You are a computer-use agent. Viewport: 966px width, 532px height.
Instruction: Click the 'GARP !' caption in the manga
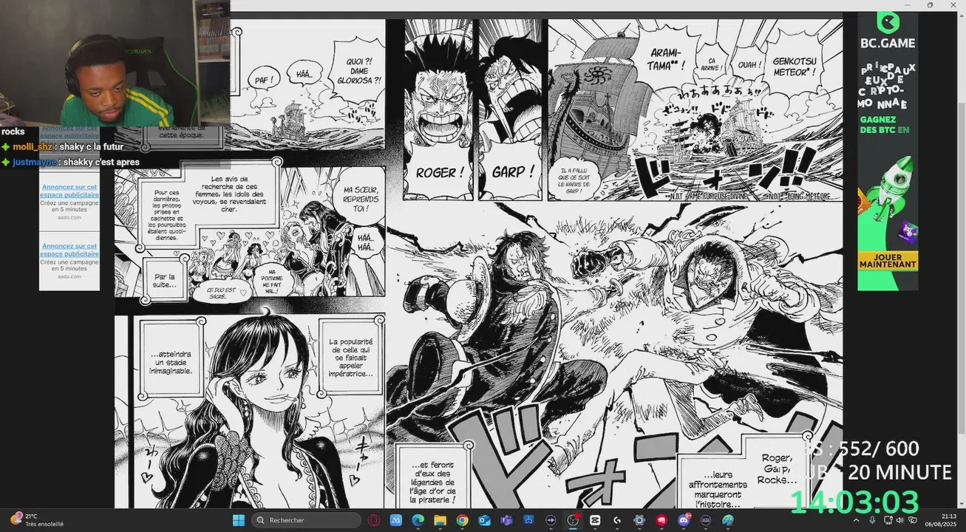[x=513, y=172]
